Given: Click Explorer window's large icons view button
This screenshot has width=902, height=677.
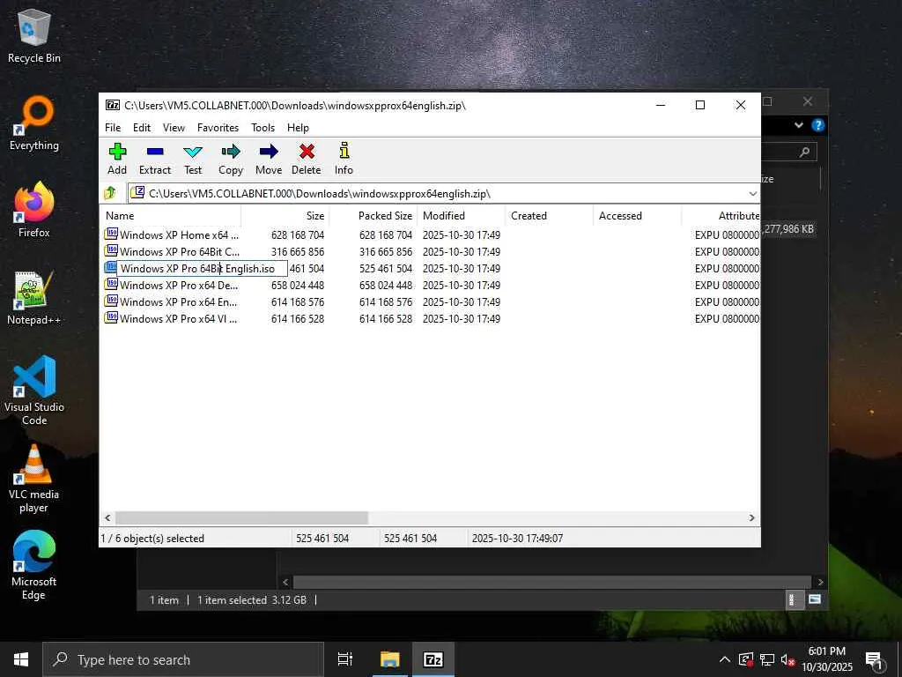Looking at the screenshot, I should [x=815, y=599].
